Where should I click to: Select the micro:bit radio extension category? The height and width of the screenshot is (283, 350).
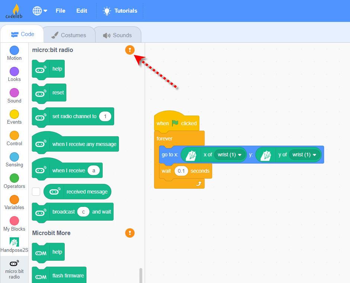click(14, 269)
